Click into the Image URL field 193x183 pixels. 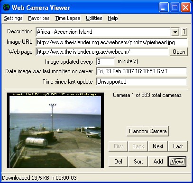pyautogui.click(x=111, y=42)
